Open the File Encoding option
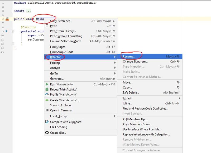Screen dimensions: 211x153 click(81, 127)
